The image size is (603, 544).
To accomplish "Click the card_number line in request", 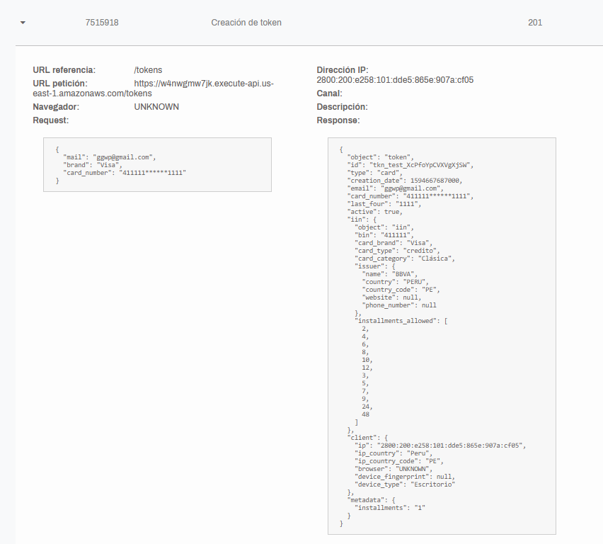I will [x=125, y=173].
